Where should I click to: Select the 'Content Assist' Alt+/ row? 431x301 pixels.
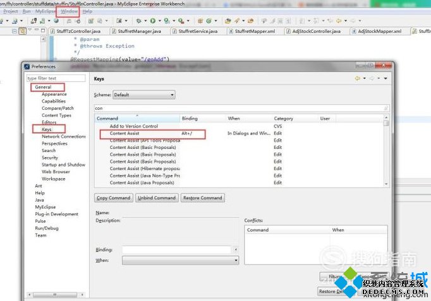pos(239,133)
